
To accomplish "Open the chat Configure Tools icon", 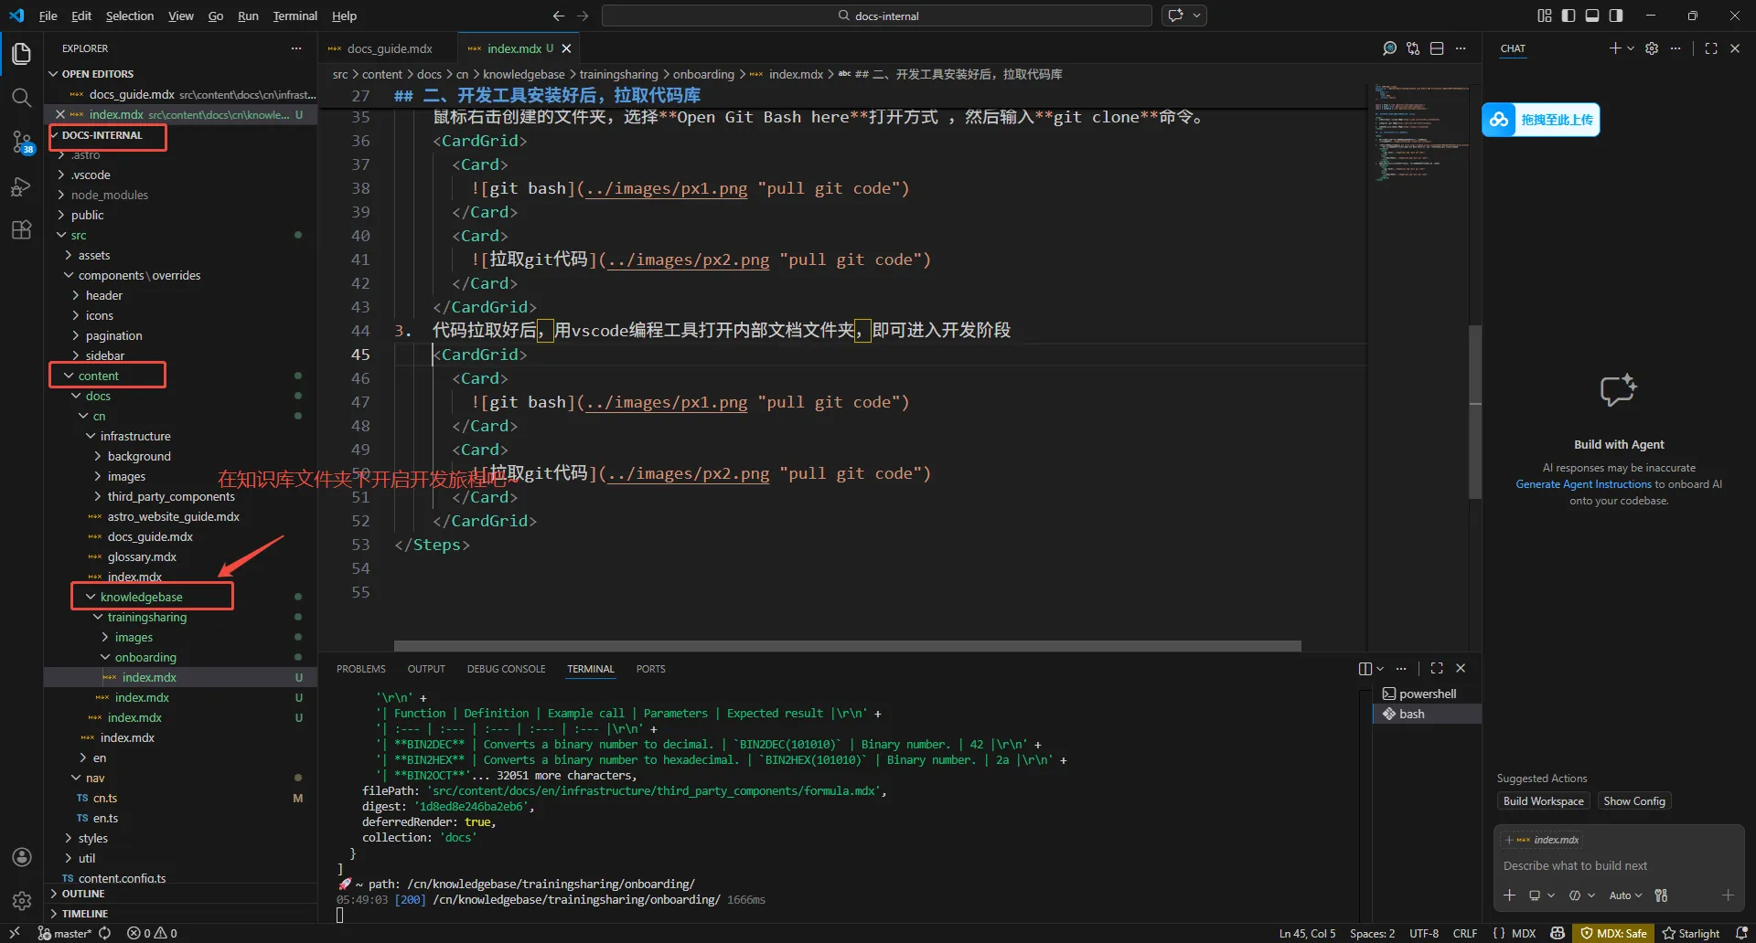I will coord(1661,895).
